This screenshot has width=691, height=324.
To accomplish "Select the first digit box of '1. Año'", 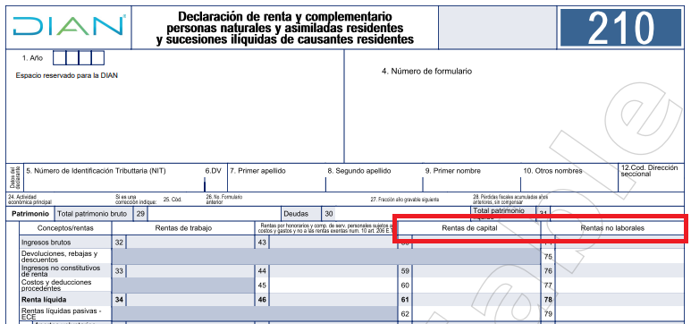I will 59,58.
